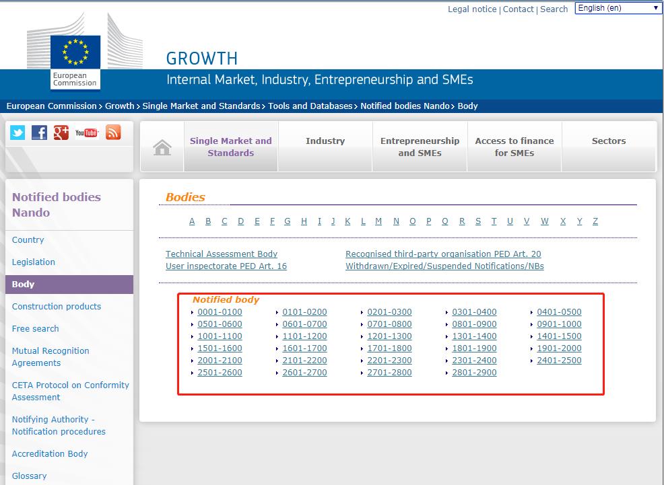Switch to Access to finance for SMEs
The image size is (664, 485).
click(x=514, y=147)
